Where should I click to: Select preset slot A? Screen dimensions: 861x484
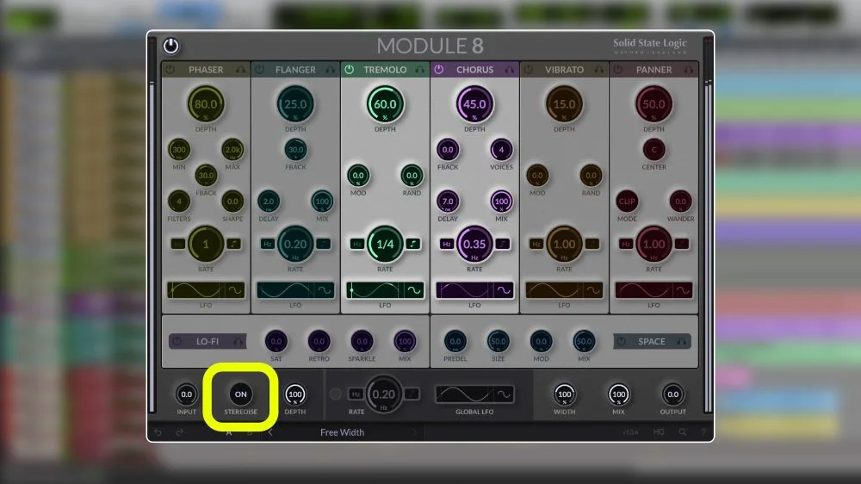[229, 432]
